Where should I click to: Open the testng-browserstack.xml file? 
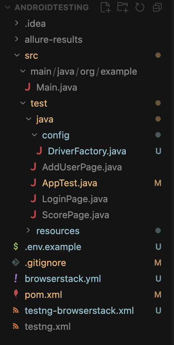(x=79, y=311)
